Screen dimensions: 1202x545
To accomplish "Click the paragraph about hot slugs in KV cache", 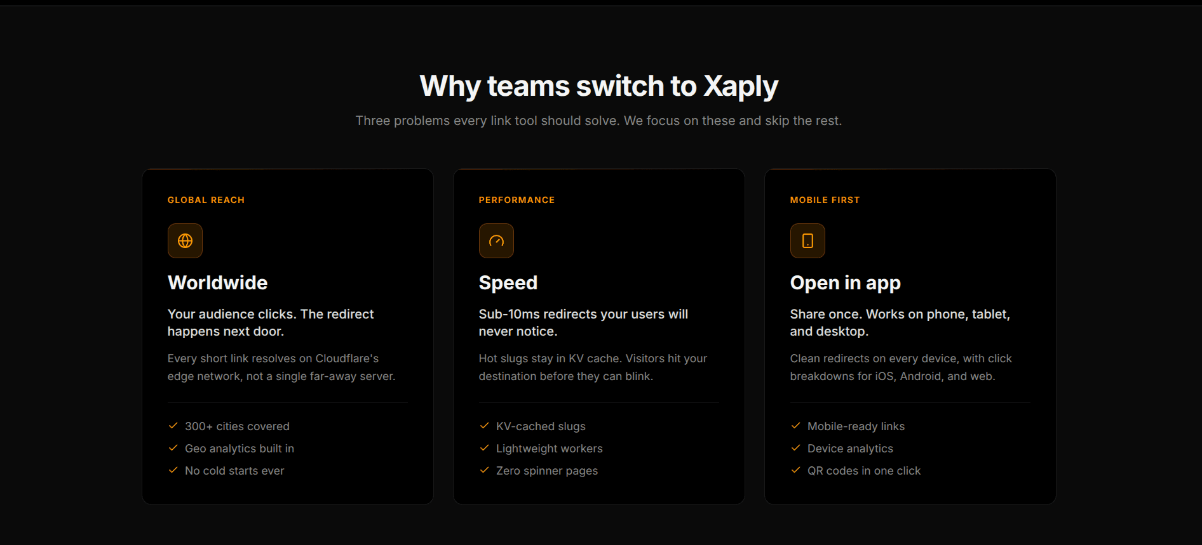I will [593, 367].
